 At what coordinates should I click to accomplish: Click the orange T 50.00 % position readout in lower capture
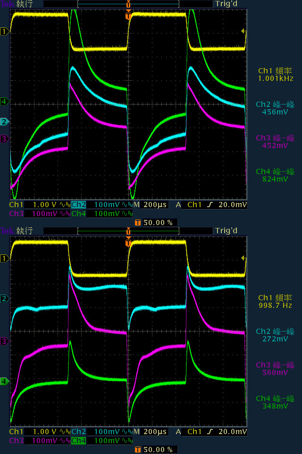coord(156,449)
